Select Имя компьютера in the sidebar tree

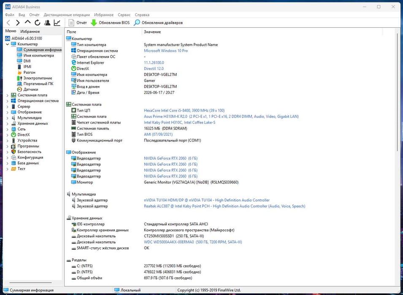[x=35, y=56]
